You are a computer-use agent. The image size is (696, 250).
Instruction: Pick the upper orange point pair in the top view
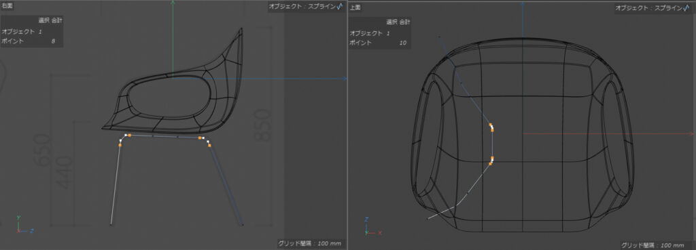tap(491, 127)
